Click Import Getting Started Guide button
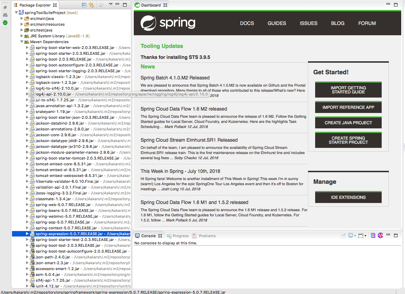This screenshot has height=294, width=405. click(x=348, y=89)
